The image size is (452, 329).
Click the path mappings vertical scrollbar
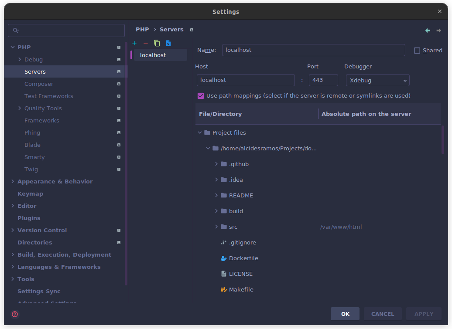pyautogui.click(x=443, y=140)
